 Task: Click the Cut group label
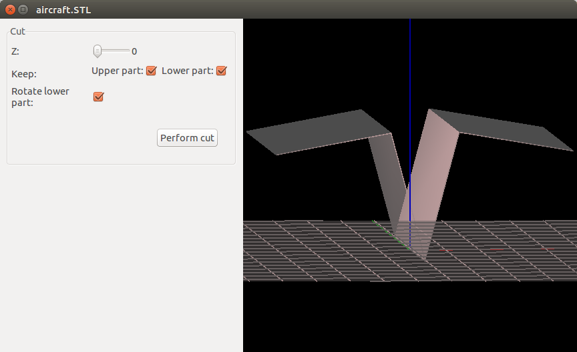coord(17,31)
